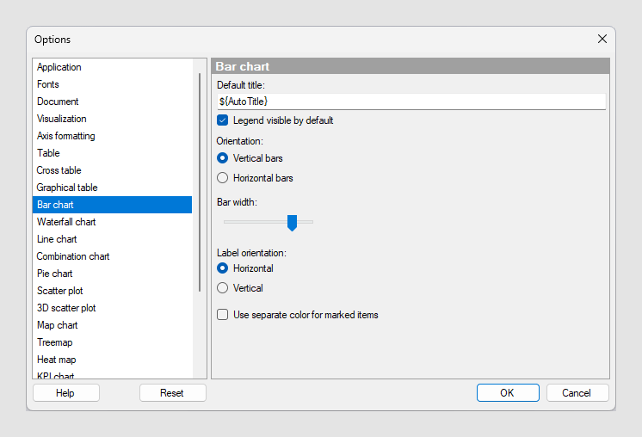The image size is (642, 437).
Task: Click the Default title input field
Action: 411,101
